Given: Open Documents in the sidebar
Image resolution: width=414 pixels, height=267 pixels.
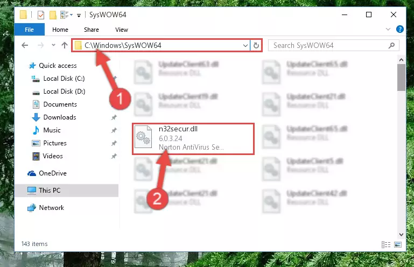Looking at the screenshot, I should coord(60,104).
